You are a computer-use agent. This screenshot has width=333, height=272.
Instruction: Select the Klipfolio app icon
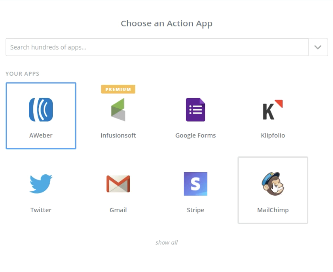pos(273,110)
